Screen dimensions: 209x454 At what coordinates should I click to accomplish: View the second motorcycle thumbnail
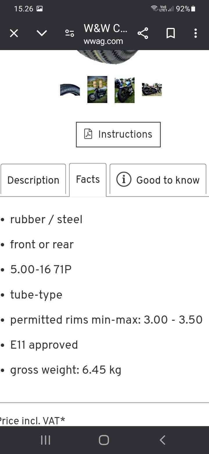97,90
